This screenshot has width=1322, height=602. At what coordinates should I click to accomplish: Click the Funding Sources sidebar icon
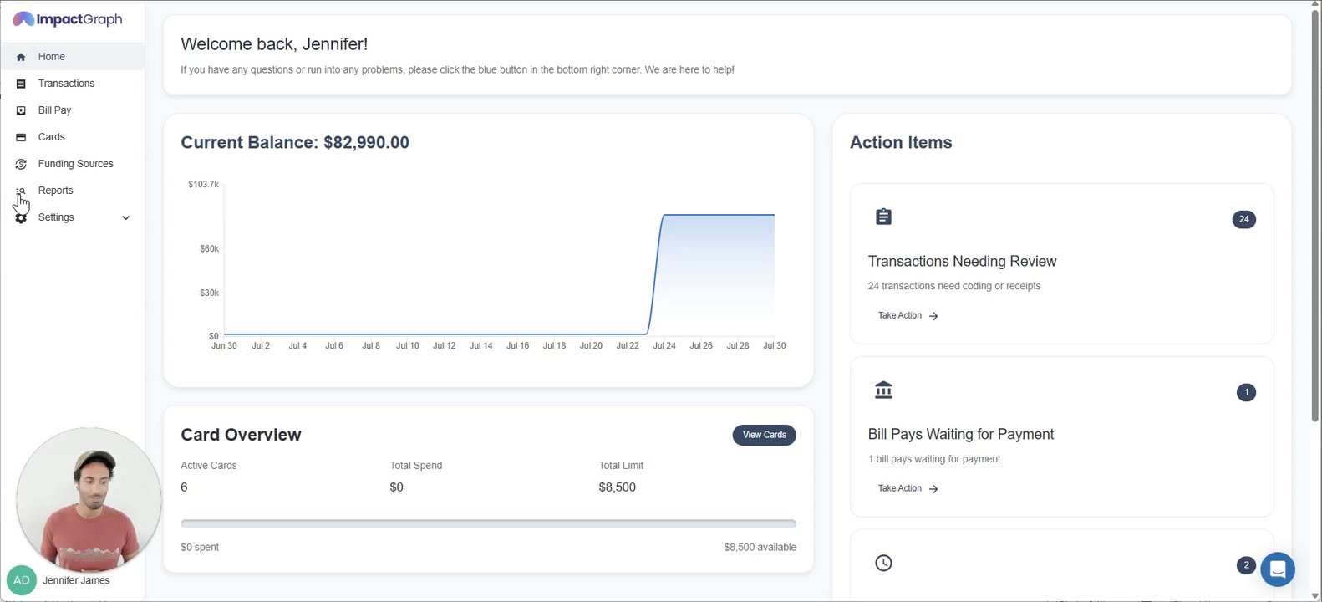(21, 164)
